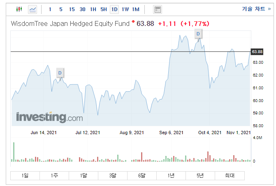Set interval to 1 minute
The height and width of the screenshot is (186, 276).
(50, 9)
